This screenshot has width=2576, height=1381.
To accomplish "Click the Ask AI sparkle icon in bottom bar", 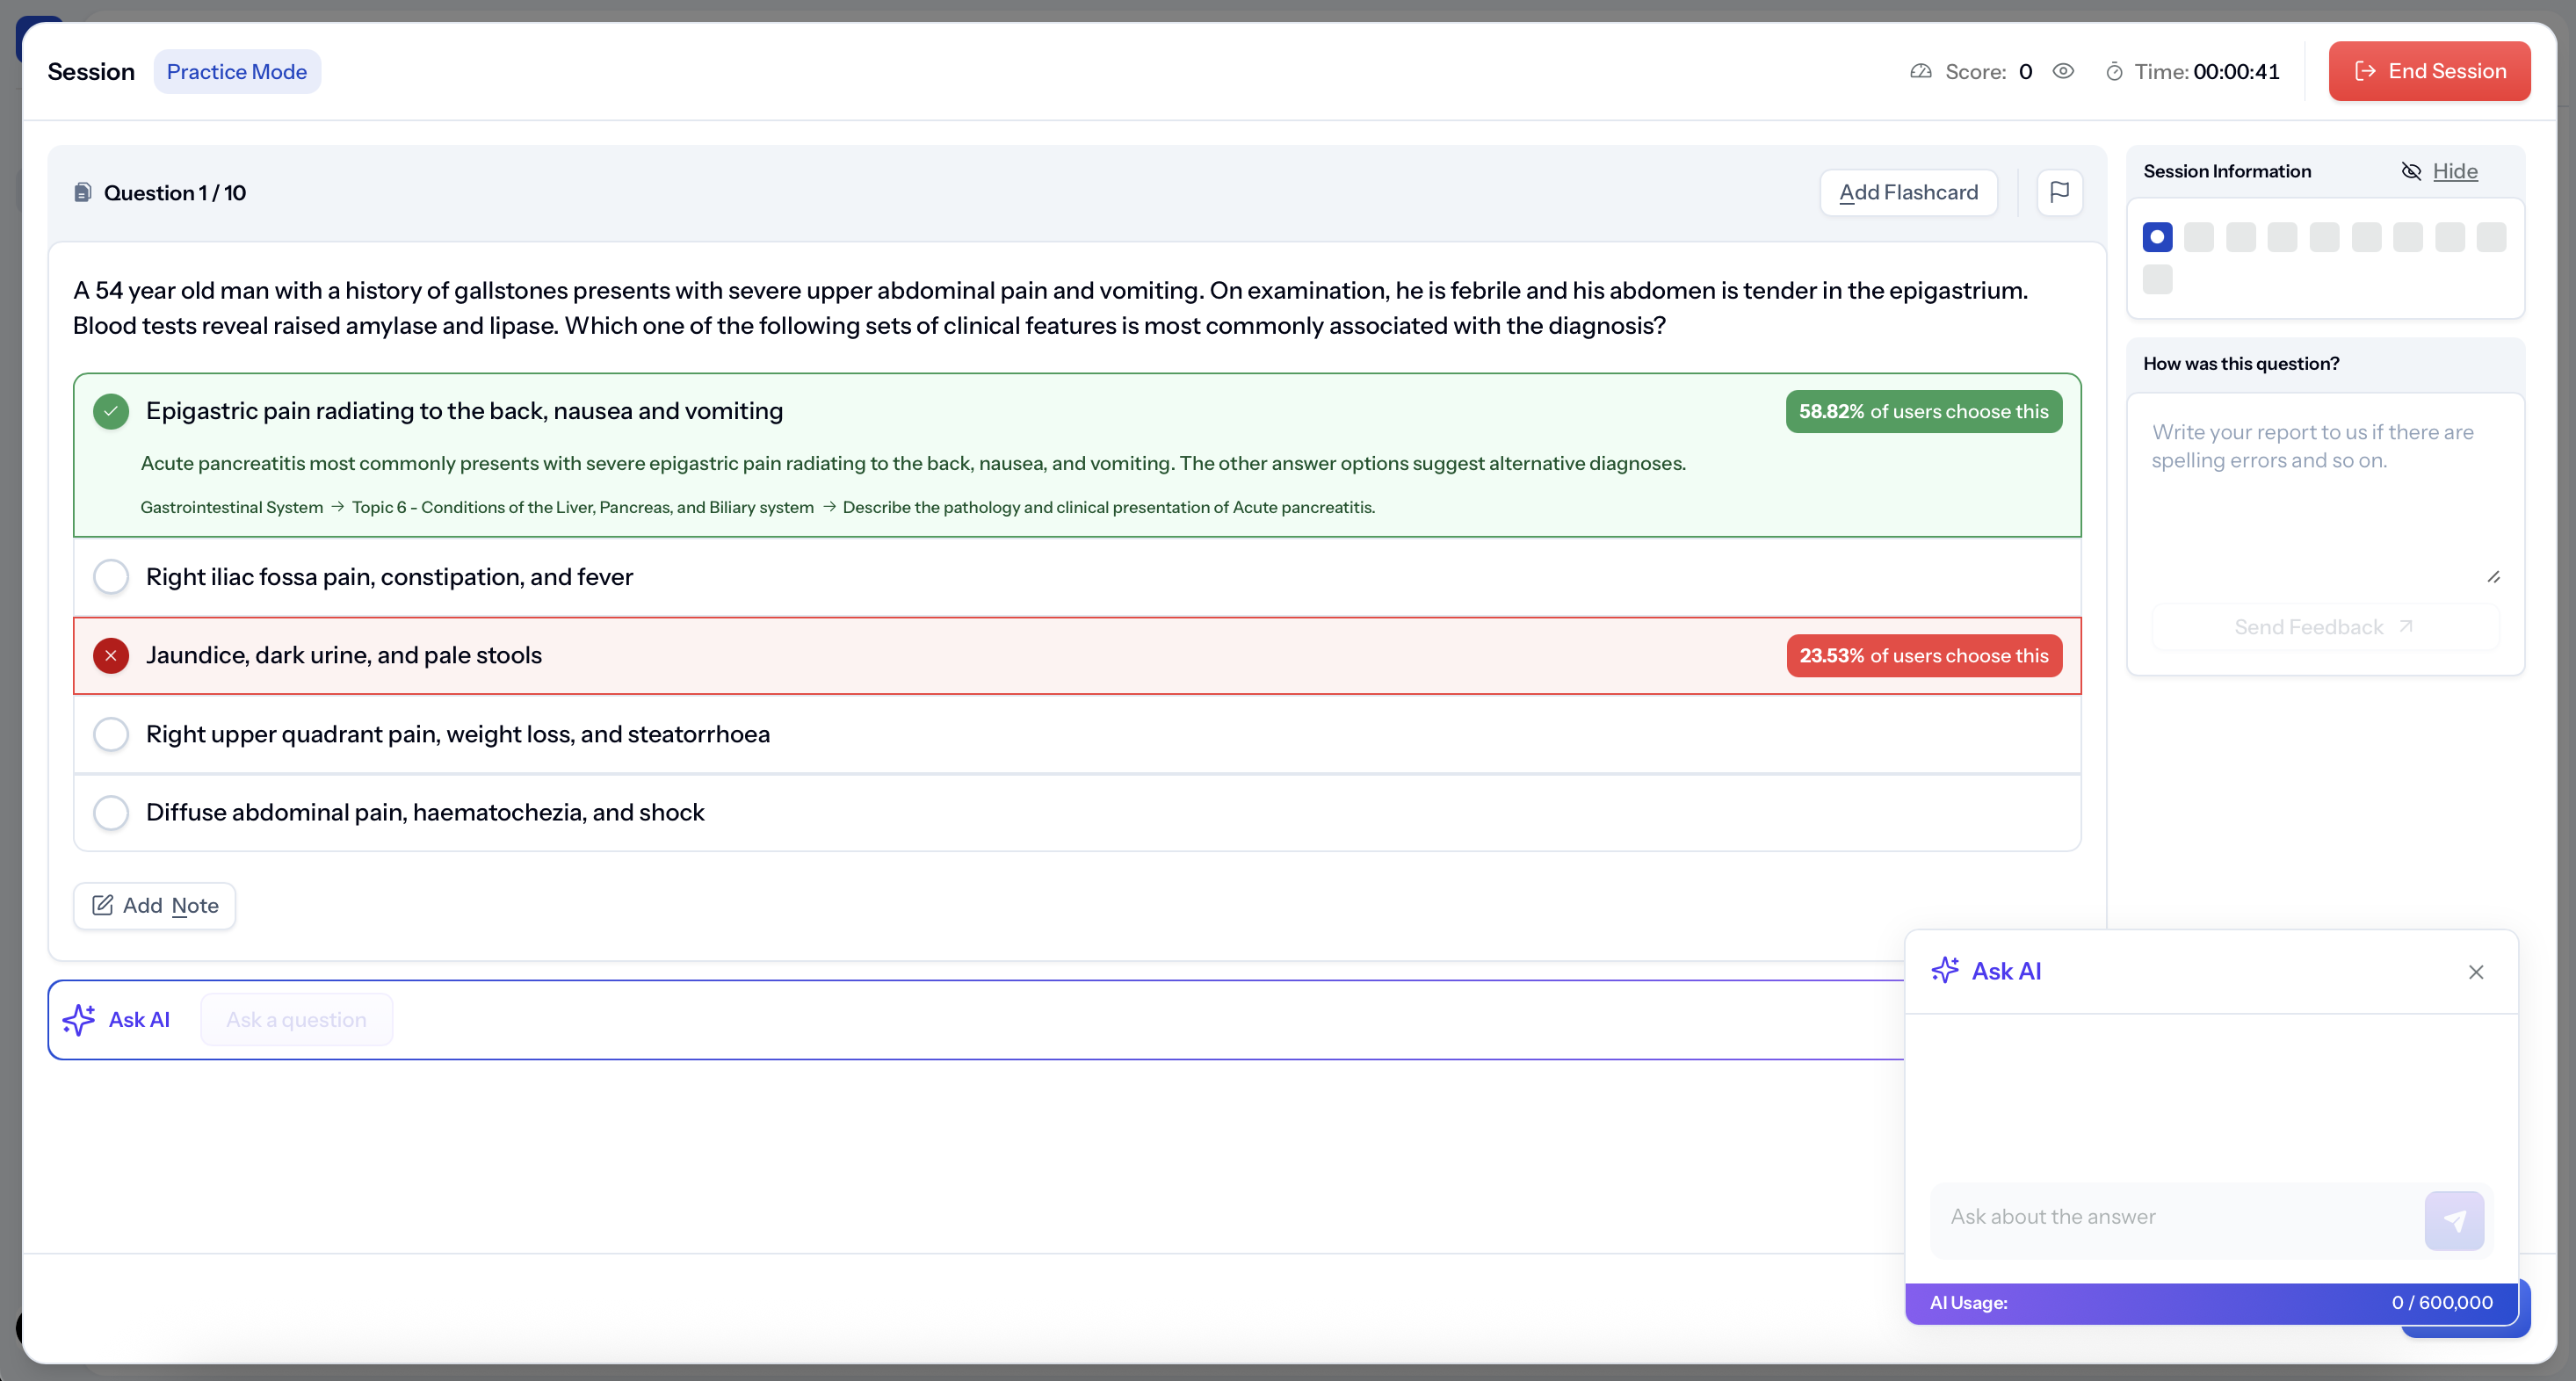I will [79, 1019].
